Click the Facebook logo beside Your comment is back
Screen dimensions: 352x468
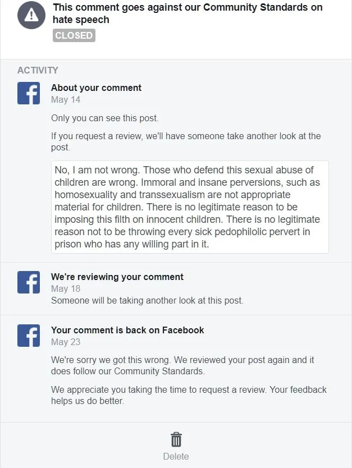tap(29, 336)
